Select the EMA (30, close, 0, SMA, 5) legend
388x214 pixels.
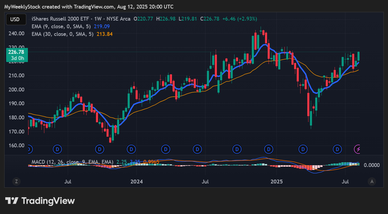(63, 34)
